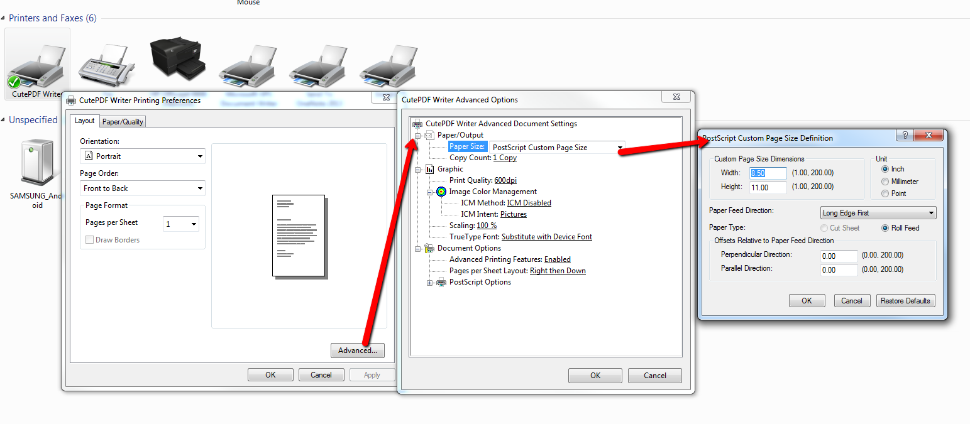Click the 100 % Scaling link
This screenshot has width=970, height=424.
point(487,226)
